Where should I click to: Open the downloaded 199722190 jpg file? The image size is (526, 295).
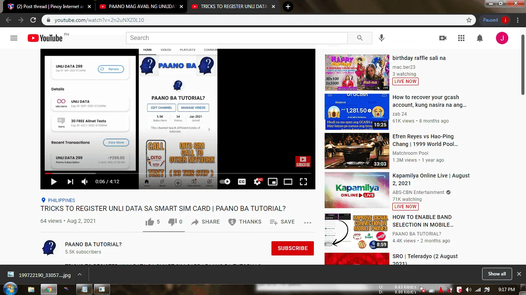point(39,275)
